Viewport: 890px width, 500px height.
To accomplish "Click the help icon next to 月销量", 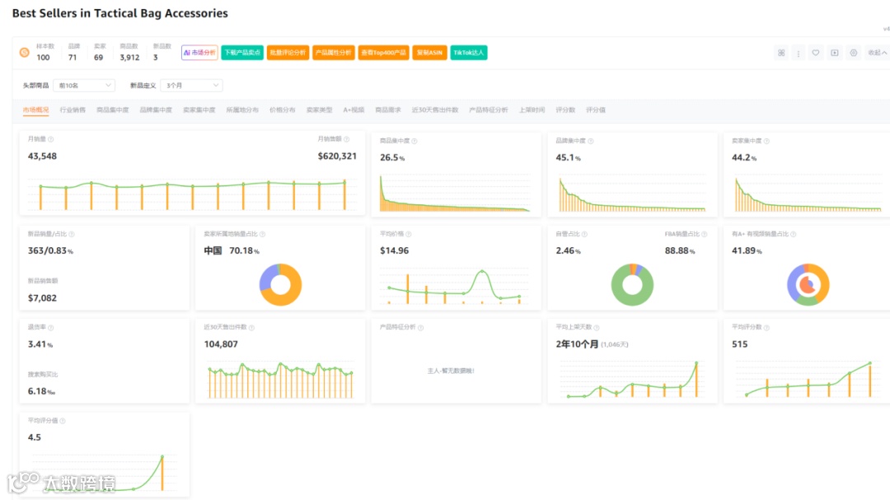I will pyautogui.click(x=51, y=139).
